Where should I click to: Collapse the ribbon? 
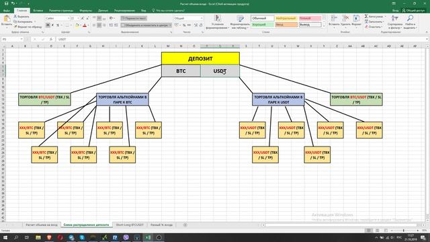(x=427, y=32)
